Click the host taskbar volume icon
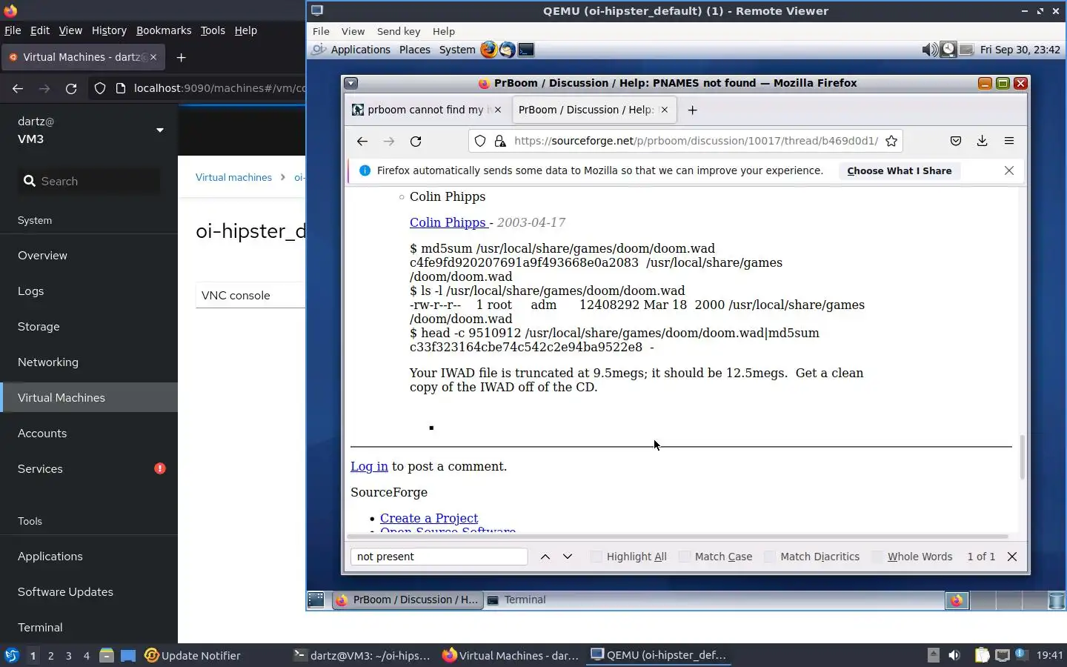 954,655
